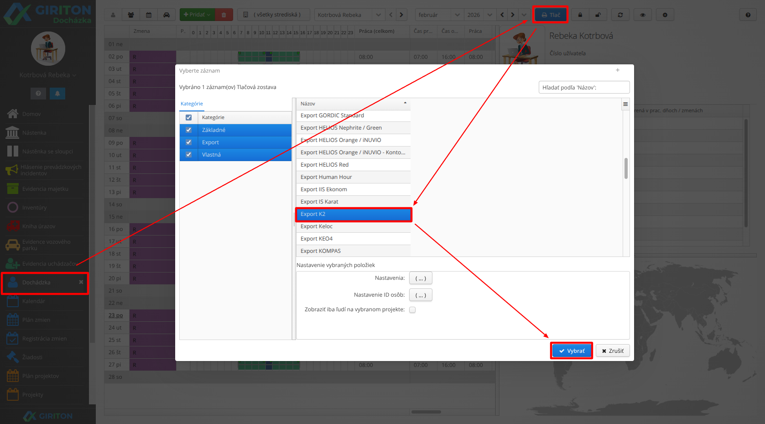Confirm selection with the Vybrať button
Image resolution: width=765 pixels, height=424 pixels.
[572, 351]
